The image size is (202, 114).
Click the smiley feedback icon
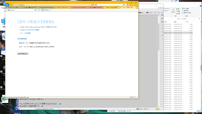click(x=137, y=5)
